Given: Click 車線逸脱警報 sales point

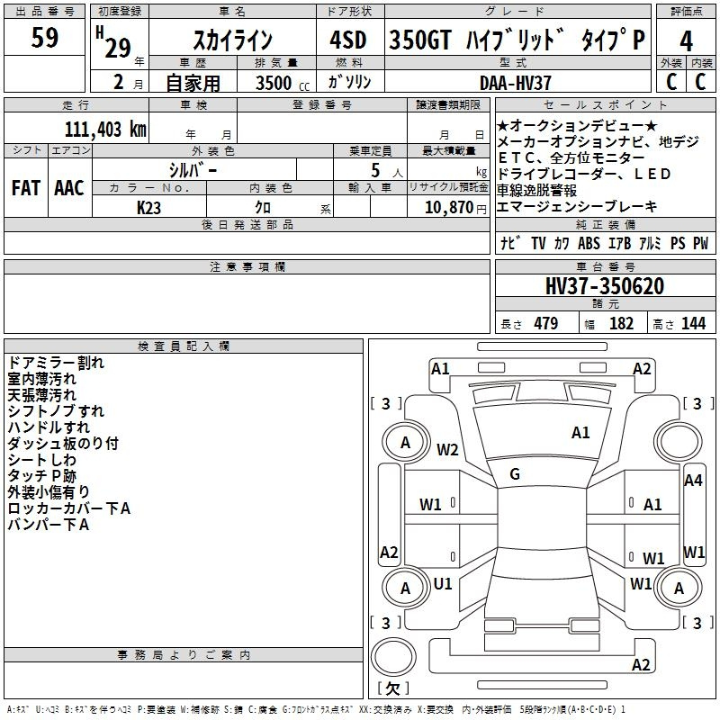Looking at the screenshot, I should click(536, 190).
